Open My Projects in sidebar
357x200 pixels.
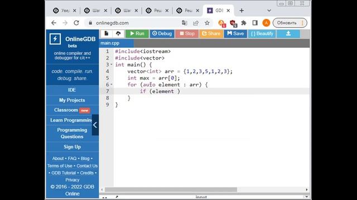72,100
